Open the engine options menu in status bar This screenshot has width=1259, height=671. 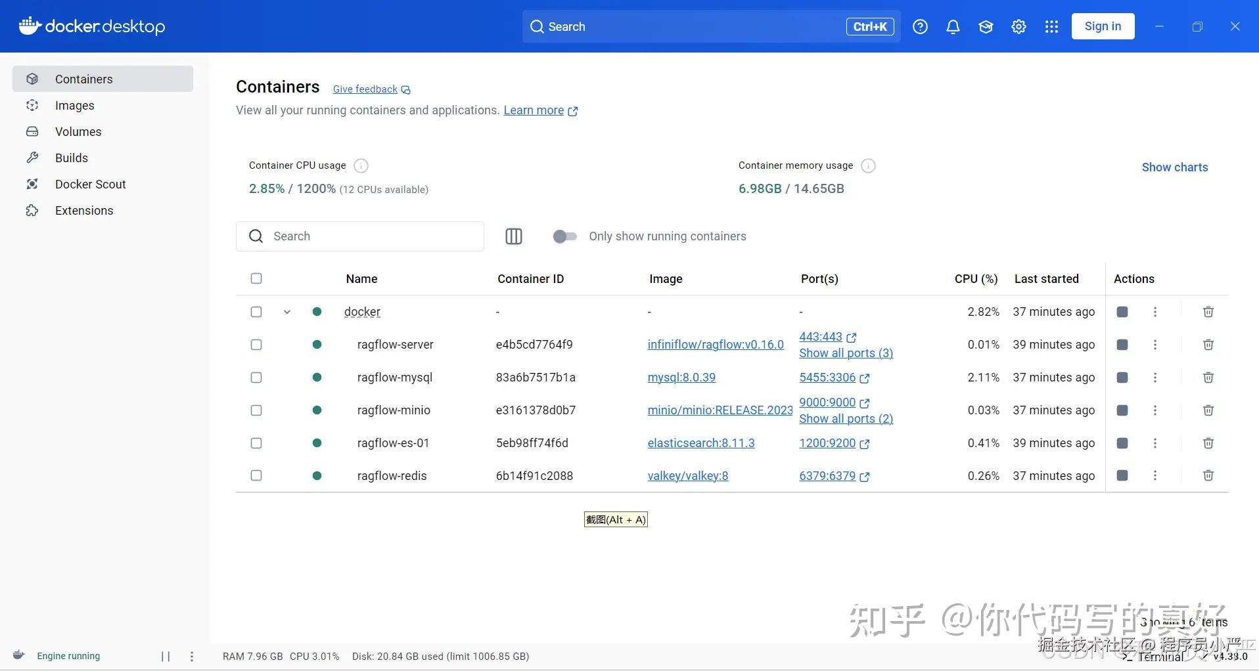(x=192, y=656)
